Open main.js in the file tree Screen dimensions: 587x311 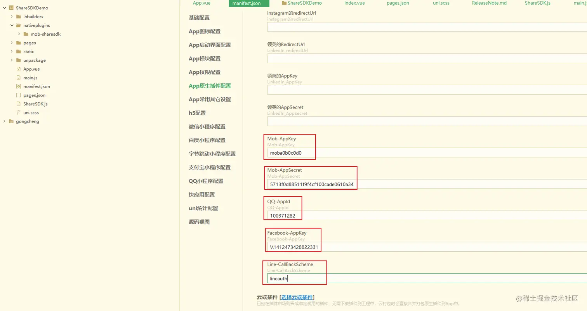(30, 78)
